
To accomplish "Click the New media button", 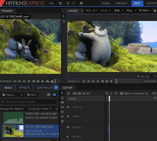I will pyautogui.click(x=32, y=95).
